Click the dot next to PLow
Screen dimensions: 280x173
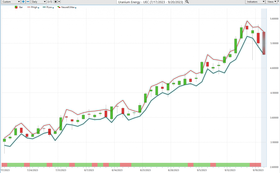point(53,8)
